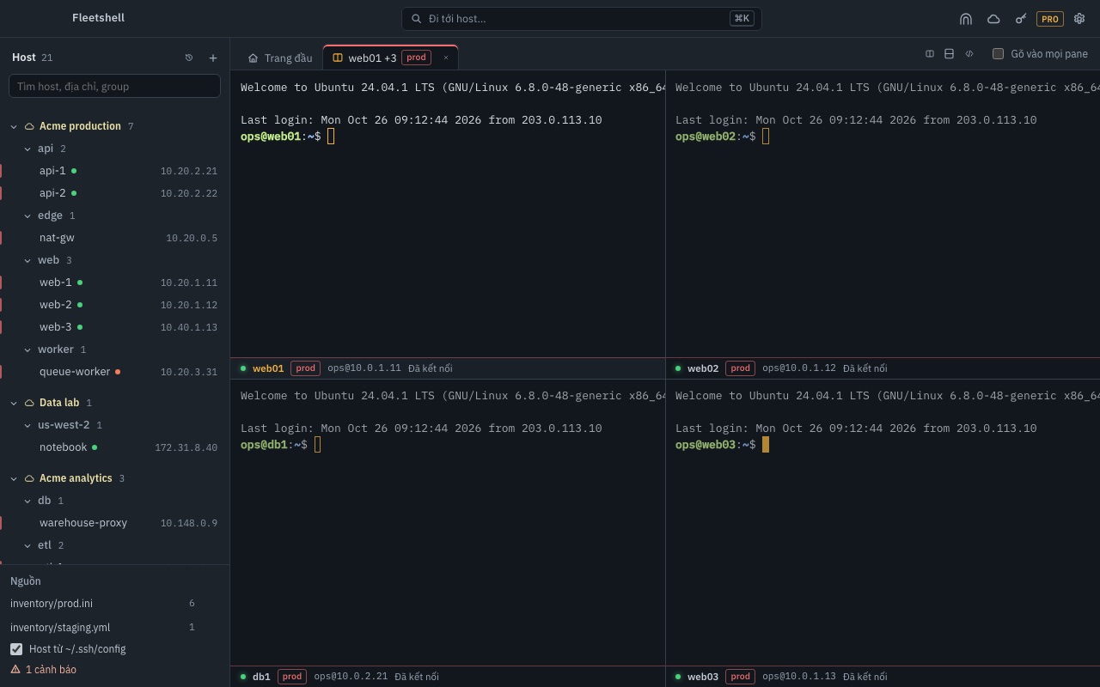Click the cloud icon beside "Acme production"
The height and width of the screenshot is (687, 1100).
29,126
